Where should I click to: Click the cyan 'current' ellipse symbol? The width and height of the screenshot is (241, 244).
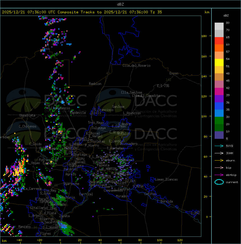219,182
